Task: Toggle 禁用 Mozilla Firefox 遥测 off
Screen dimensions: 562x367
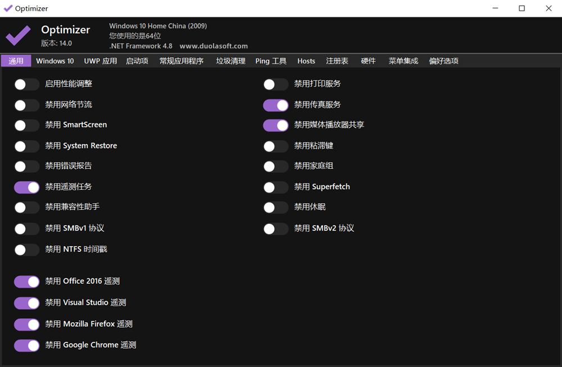Action: (26, 325)
